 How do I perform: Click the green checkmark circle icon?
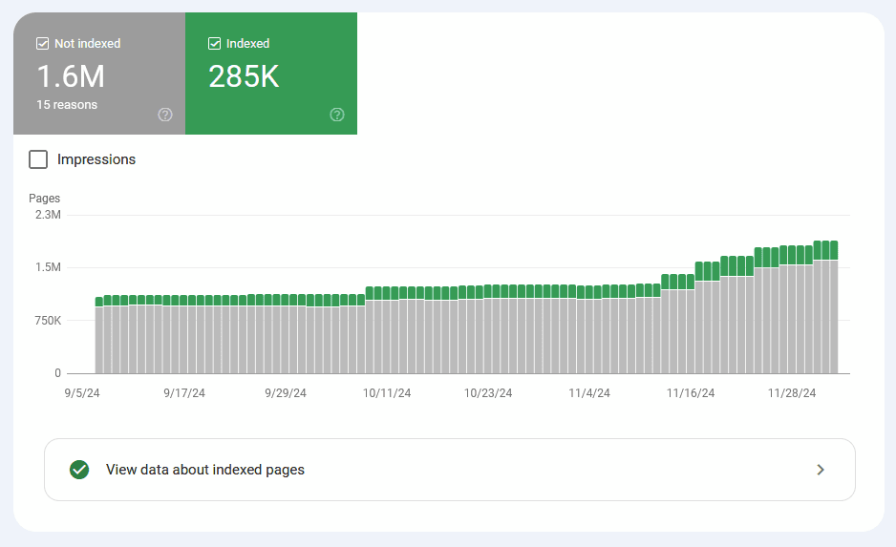click(x=79, y=470)
